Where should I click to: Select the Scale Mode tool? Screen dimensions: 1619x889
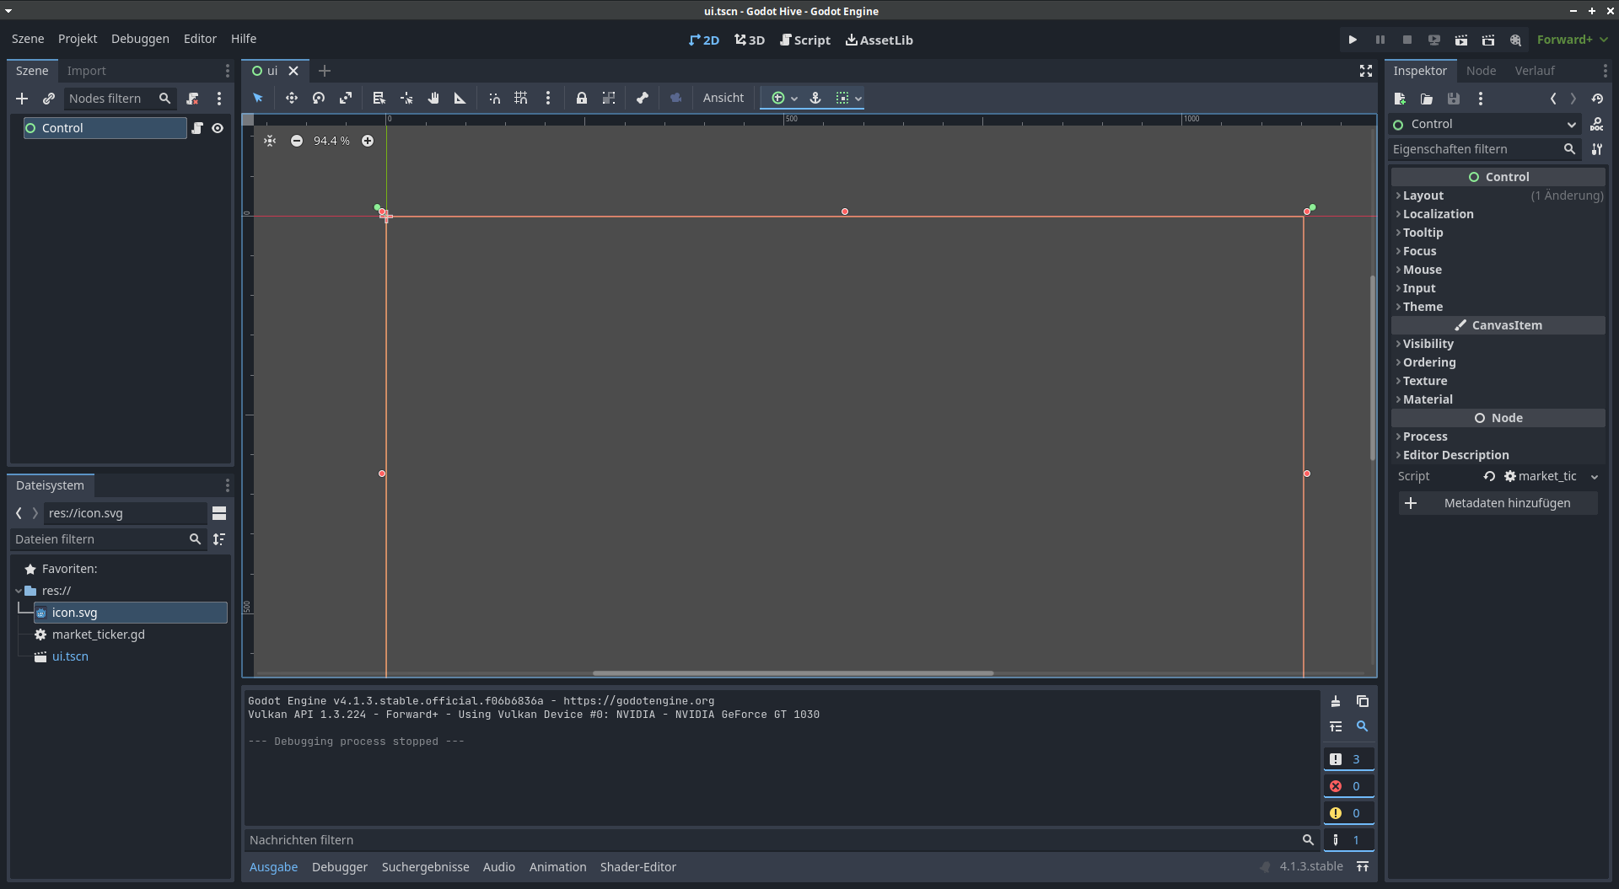pyautogui.click(x=346, y=98)
